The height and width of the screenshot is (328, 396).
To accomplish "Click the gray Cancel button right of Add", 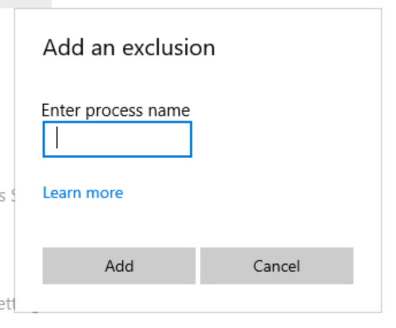I will (276, 266).
